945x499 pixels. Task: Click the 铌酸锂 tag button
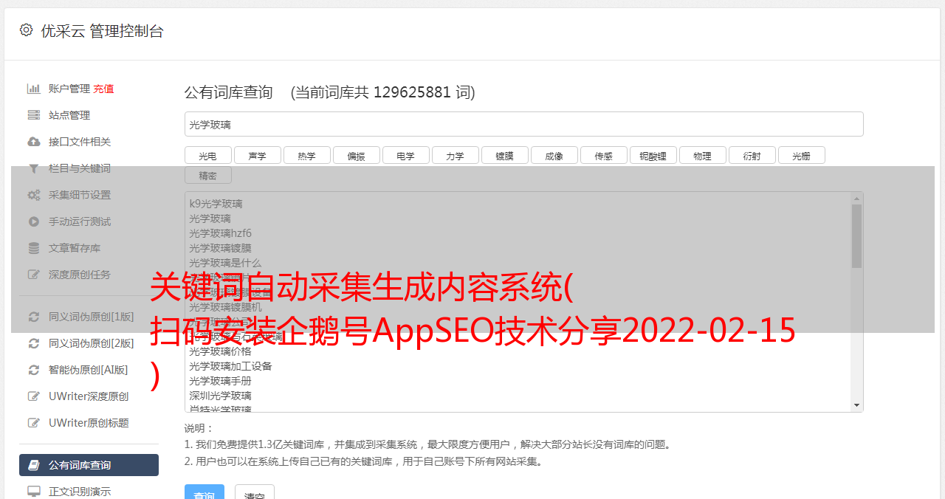653,155
